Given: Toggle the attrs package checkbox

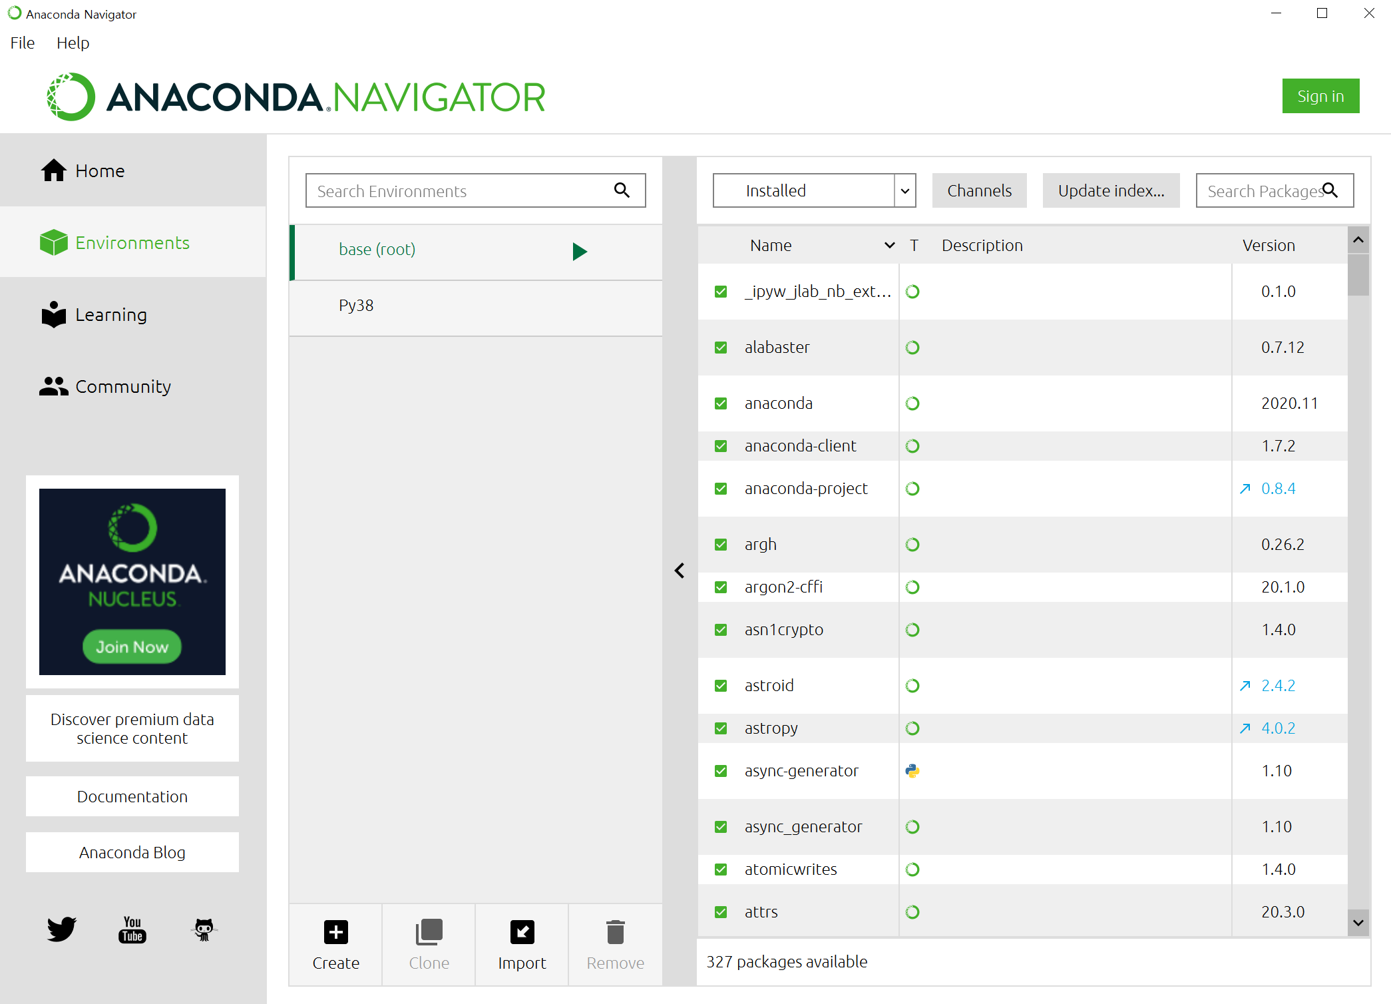Looking at the screenshot, I should pyautogui.click(x=721, y=911).
